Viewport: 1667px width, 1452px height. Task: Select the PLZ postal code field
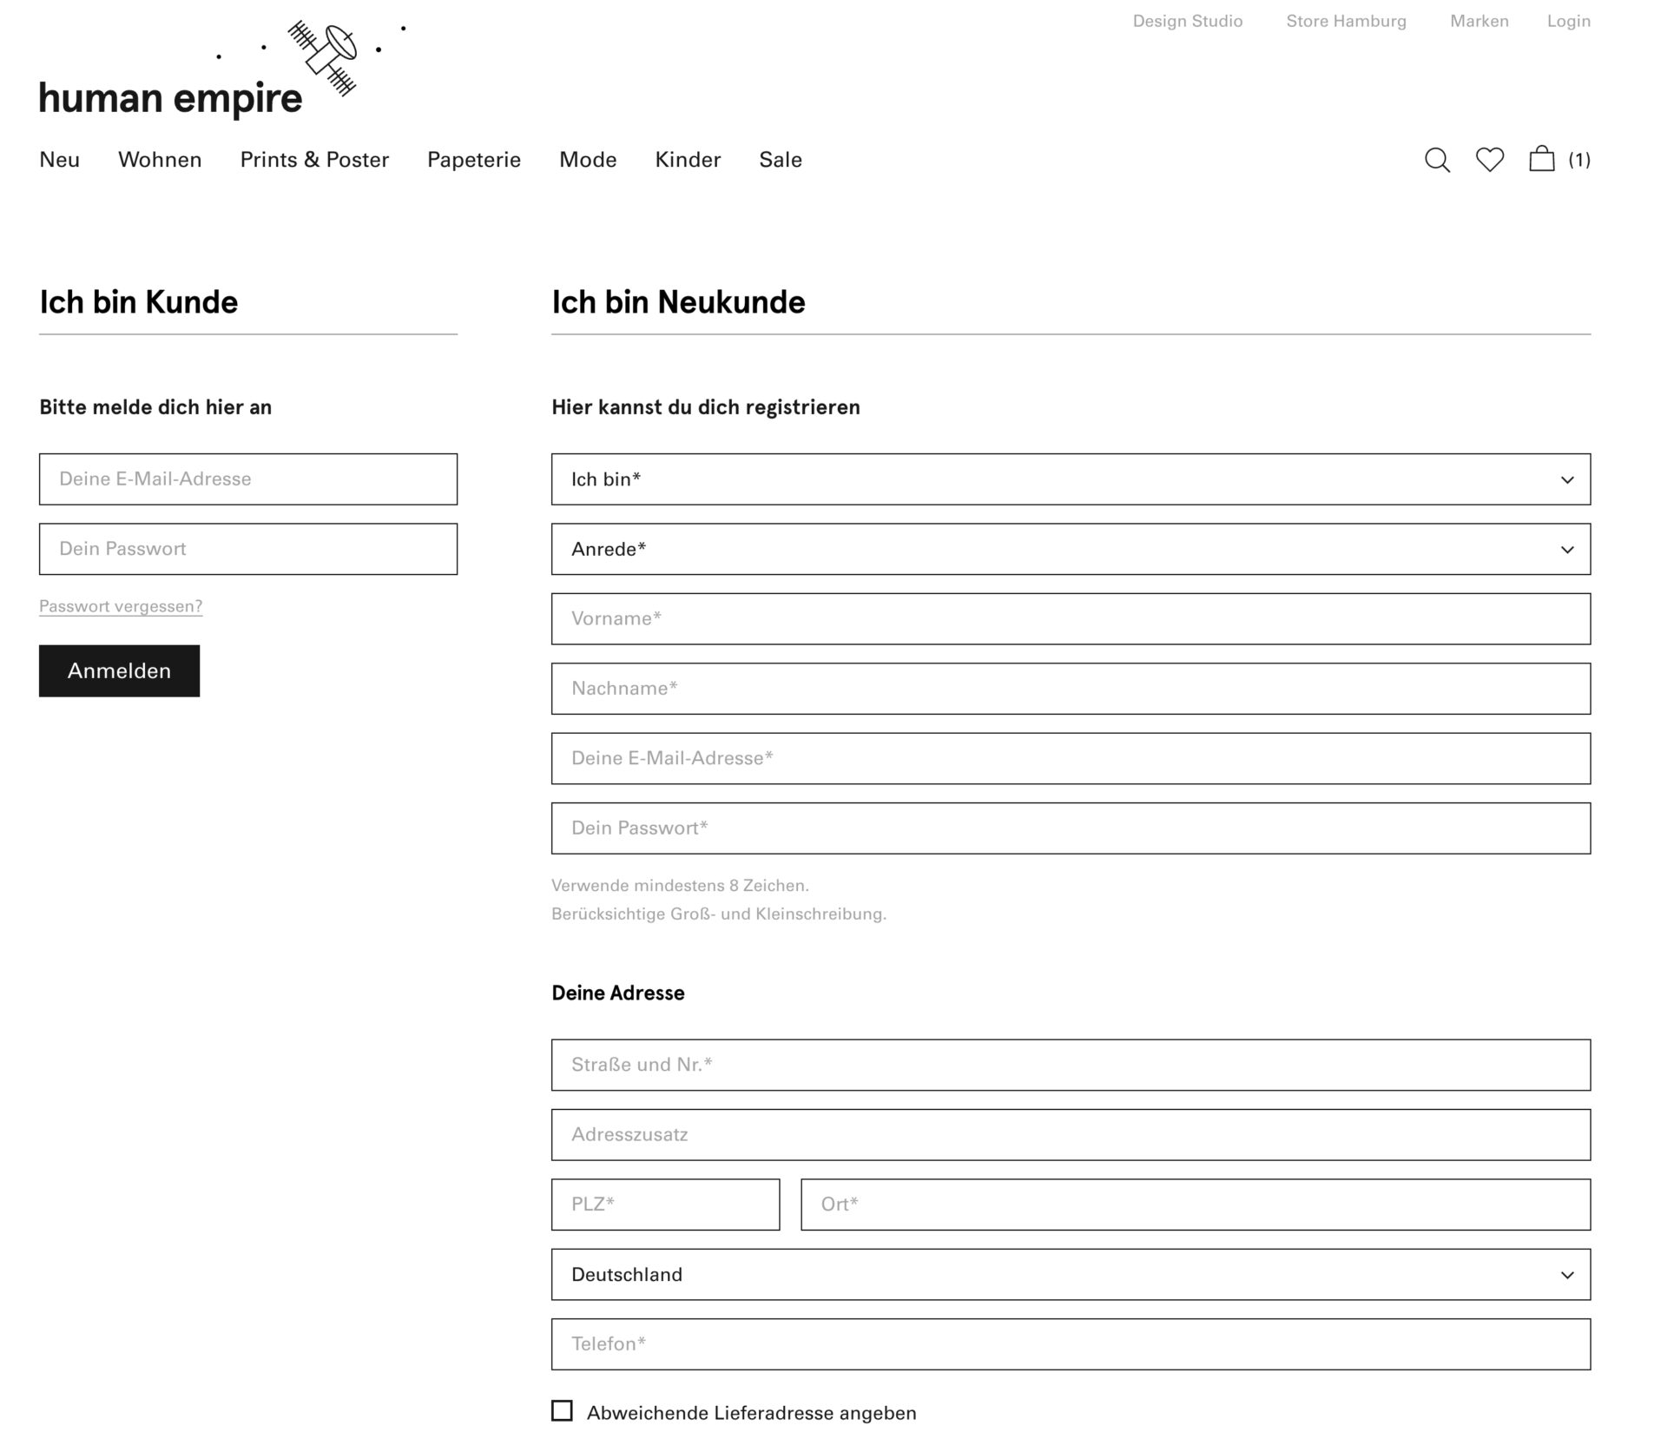[x=665, y=1204]
